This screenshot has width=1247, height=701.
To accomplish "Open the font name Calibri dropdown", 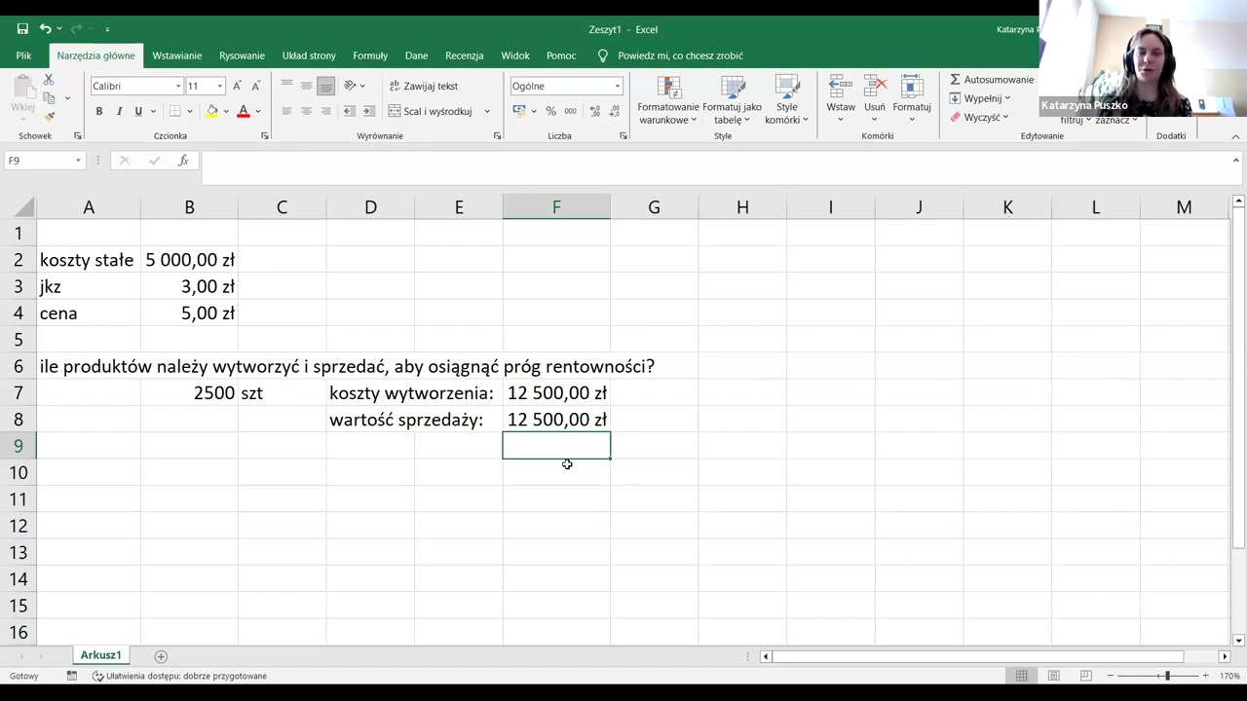I will (x=178, y=86).
